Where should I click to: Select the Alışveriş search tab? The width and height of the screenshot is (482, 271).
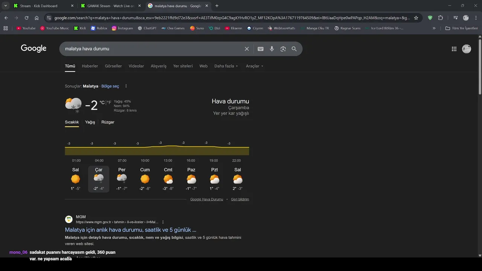tap(159, 66)
